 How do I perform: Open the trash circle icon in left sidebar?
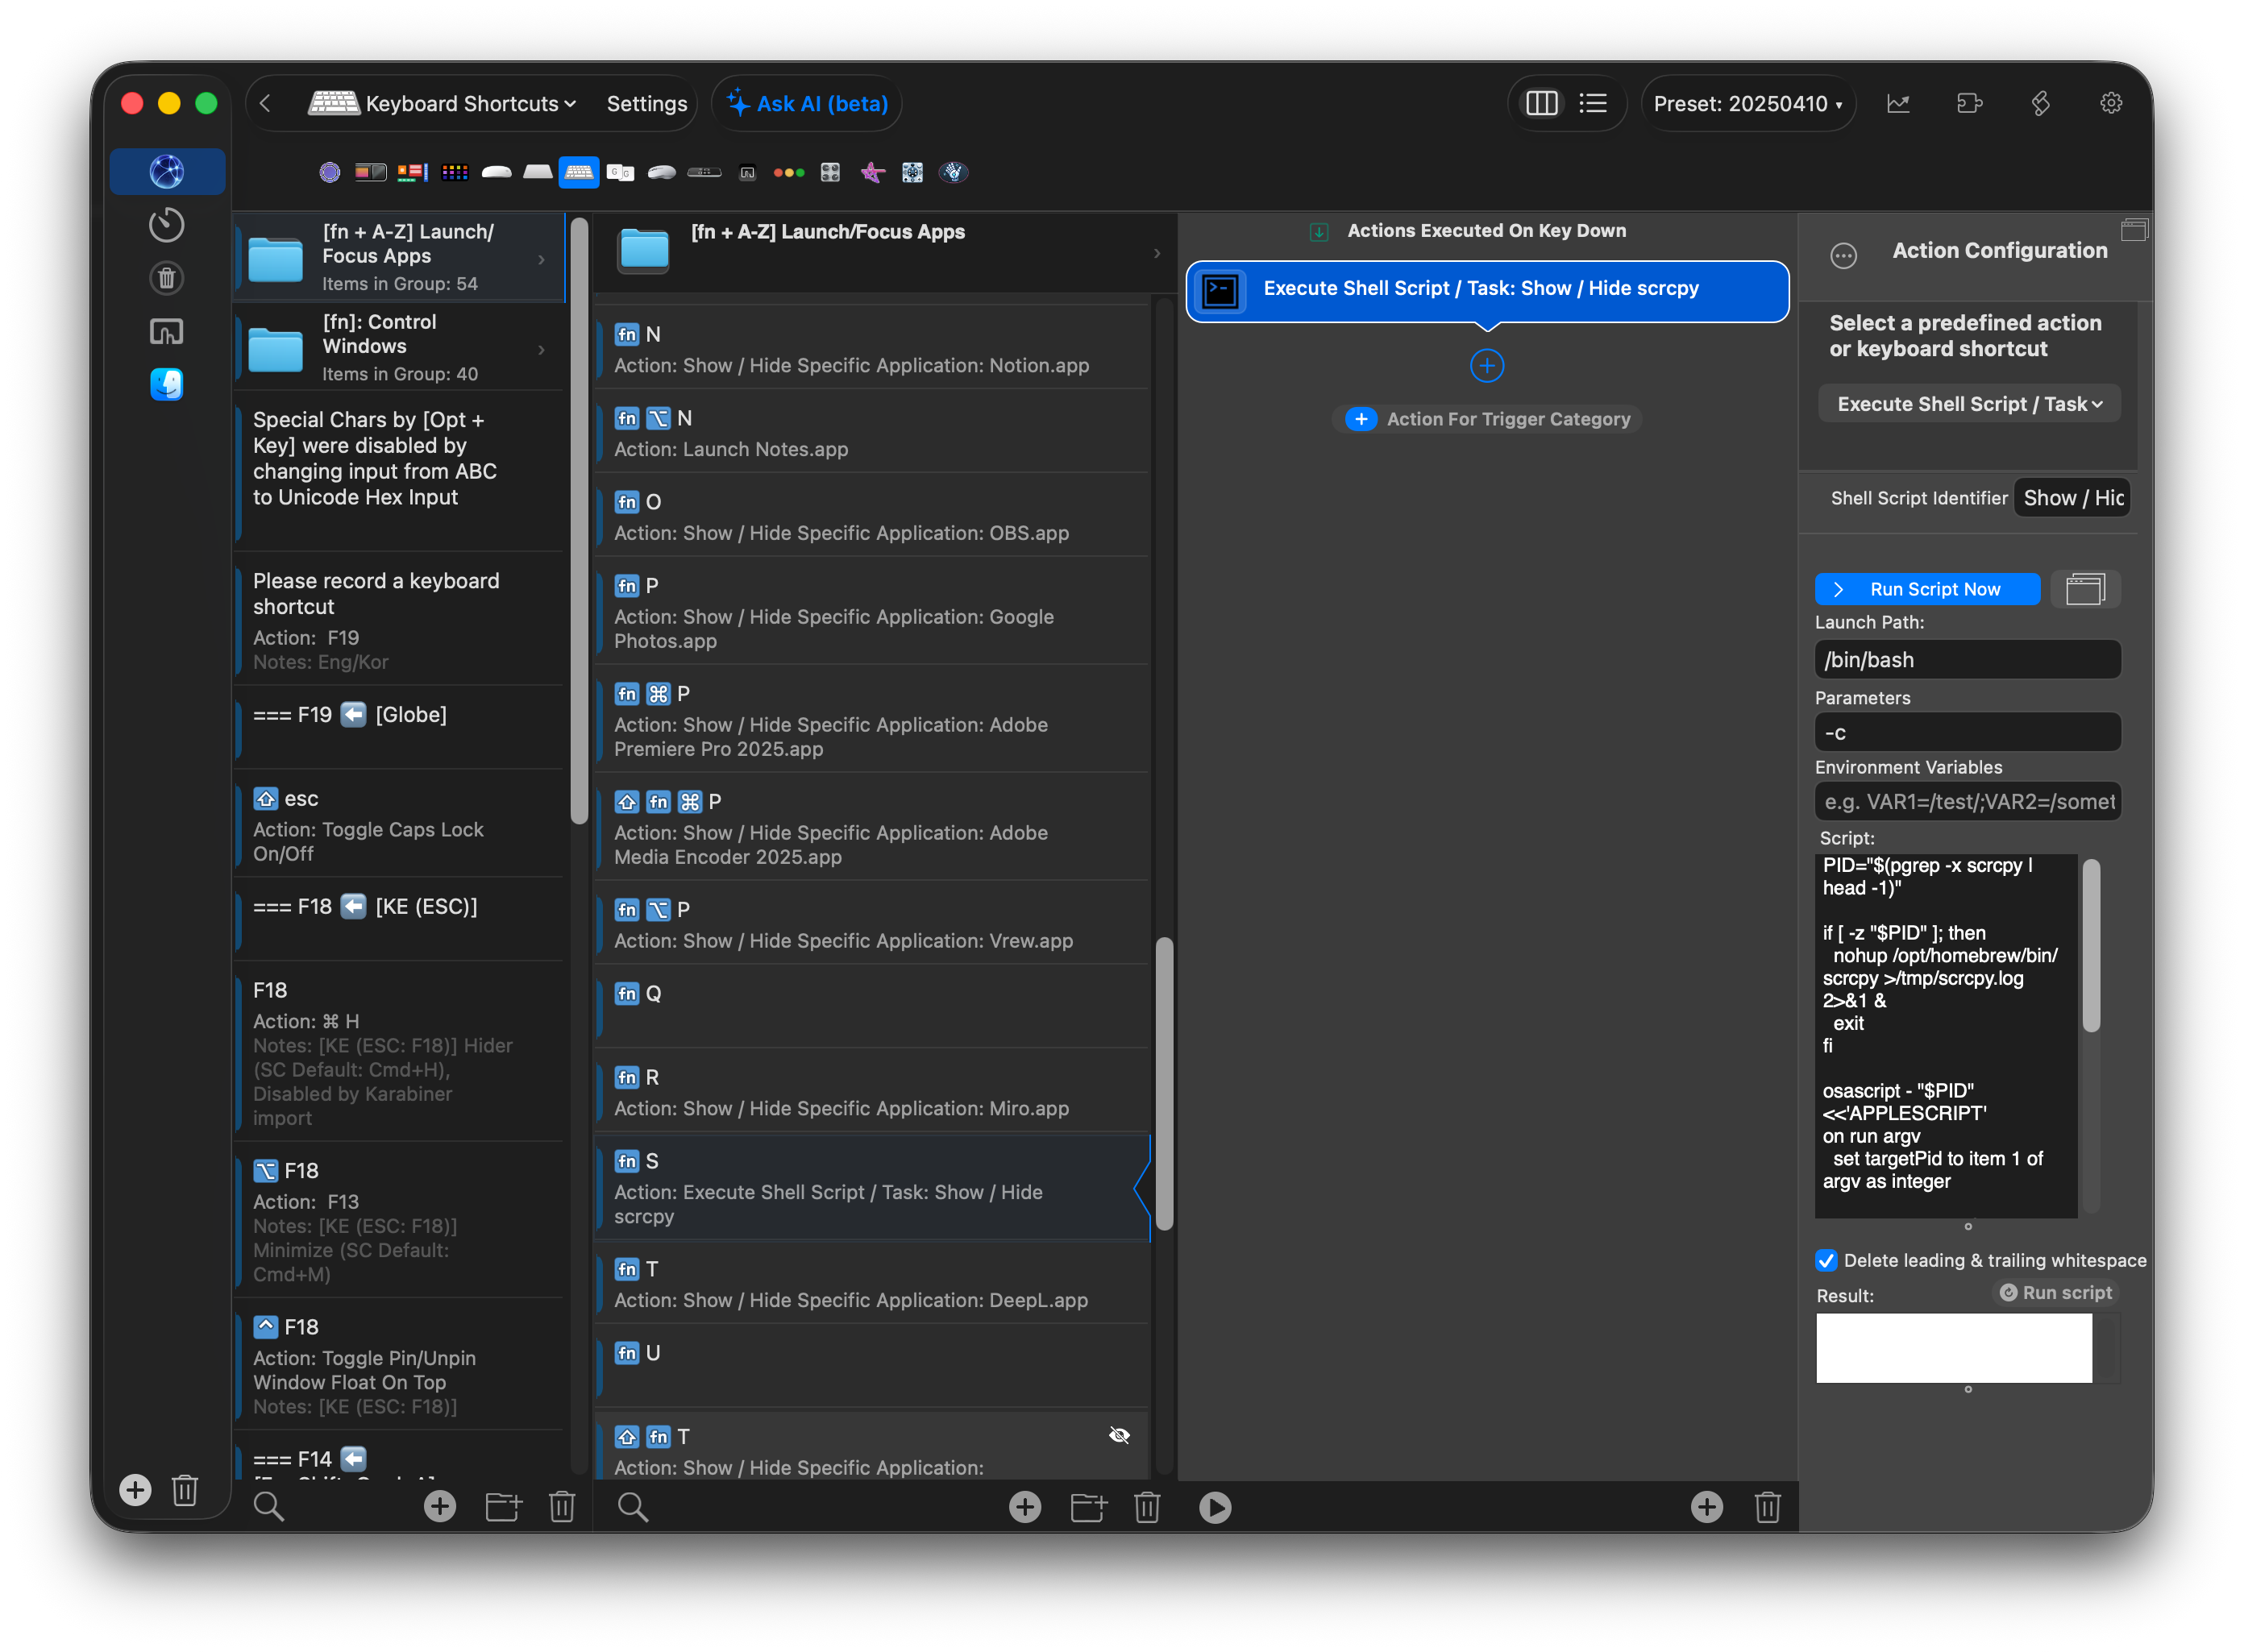point(167,278)
